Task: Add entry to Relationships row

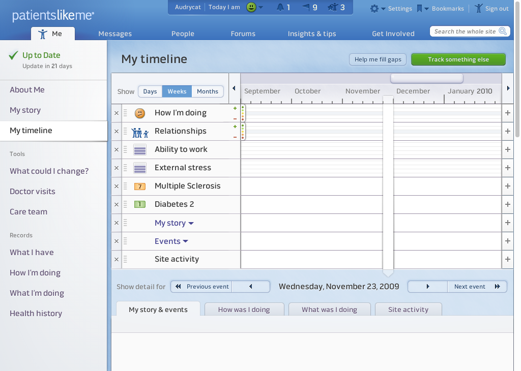Action: click(x=507, y=131)
